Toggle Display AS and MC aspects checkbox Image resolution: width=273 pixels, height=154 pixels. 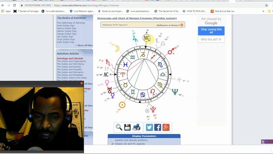pyautogui.click(x=113, y=144)
